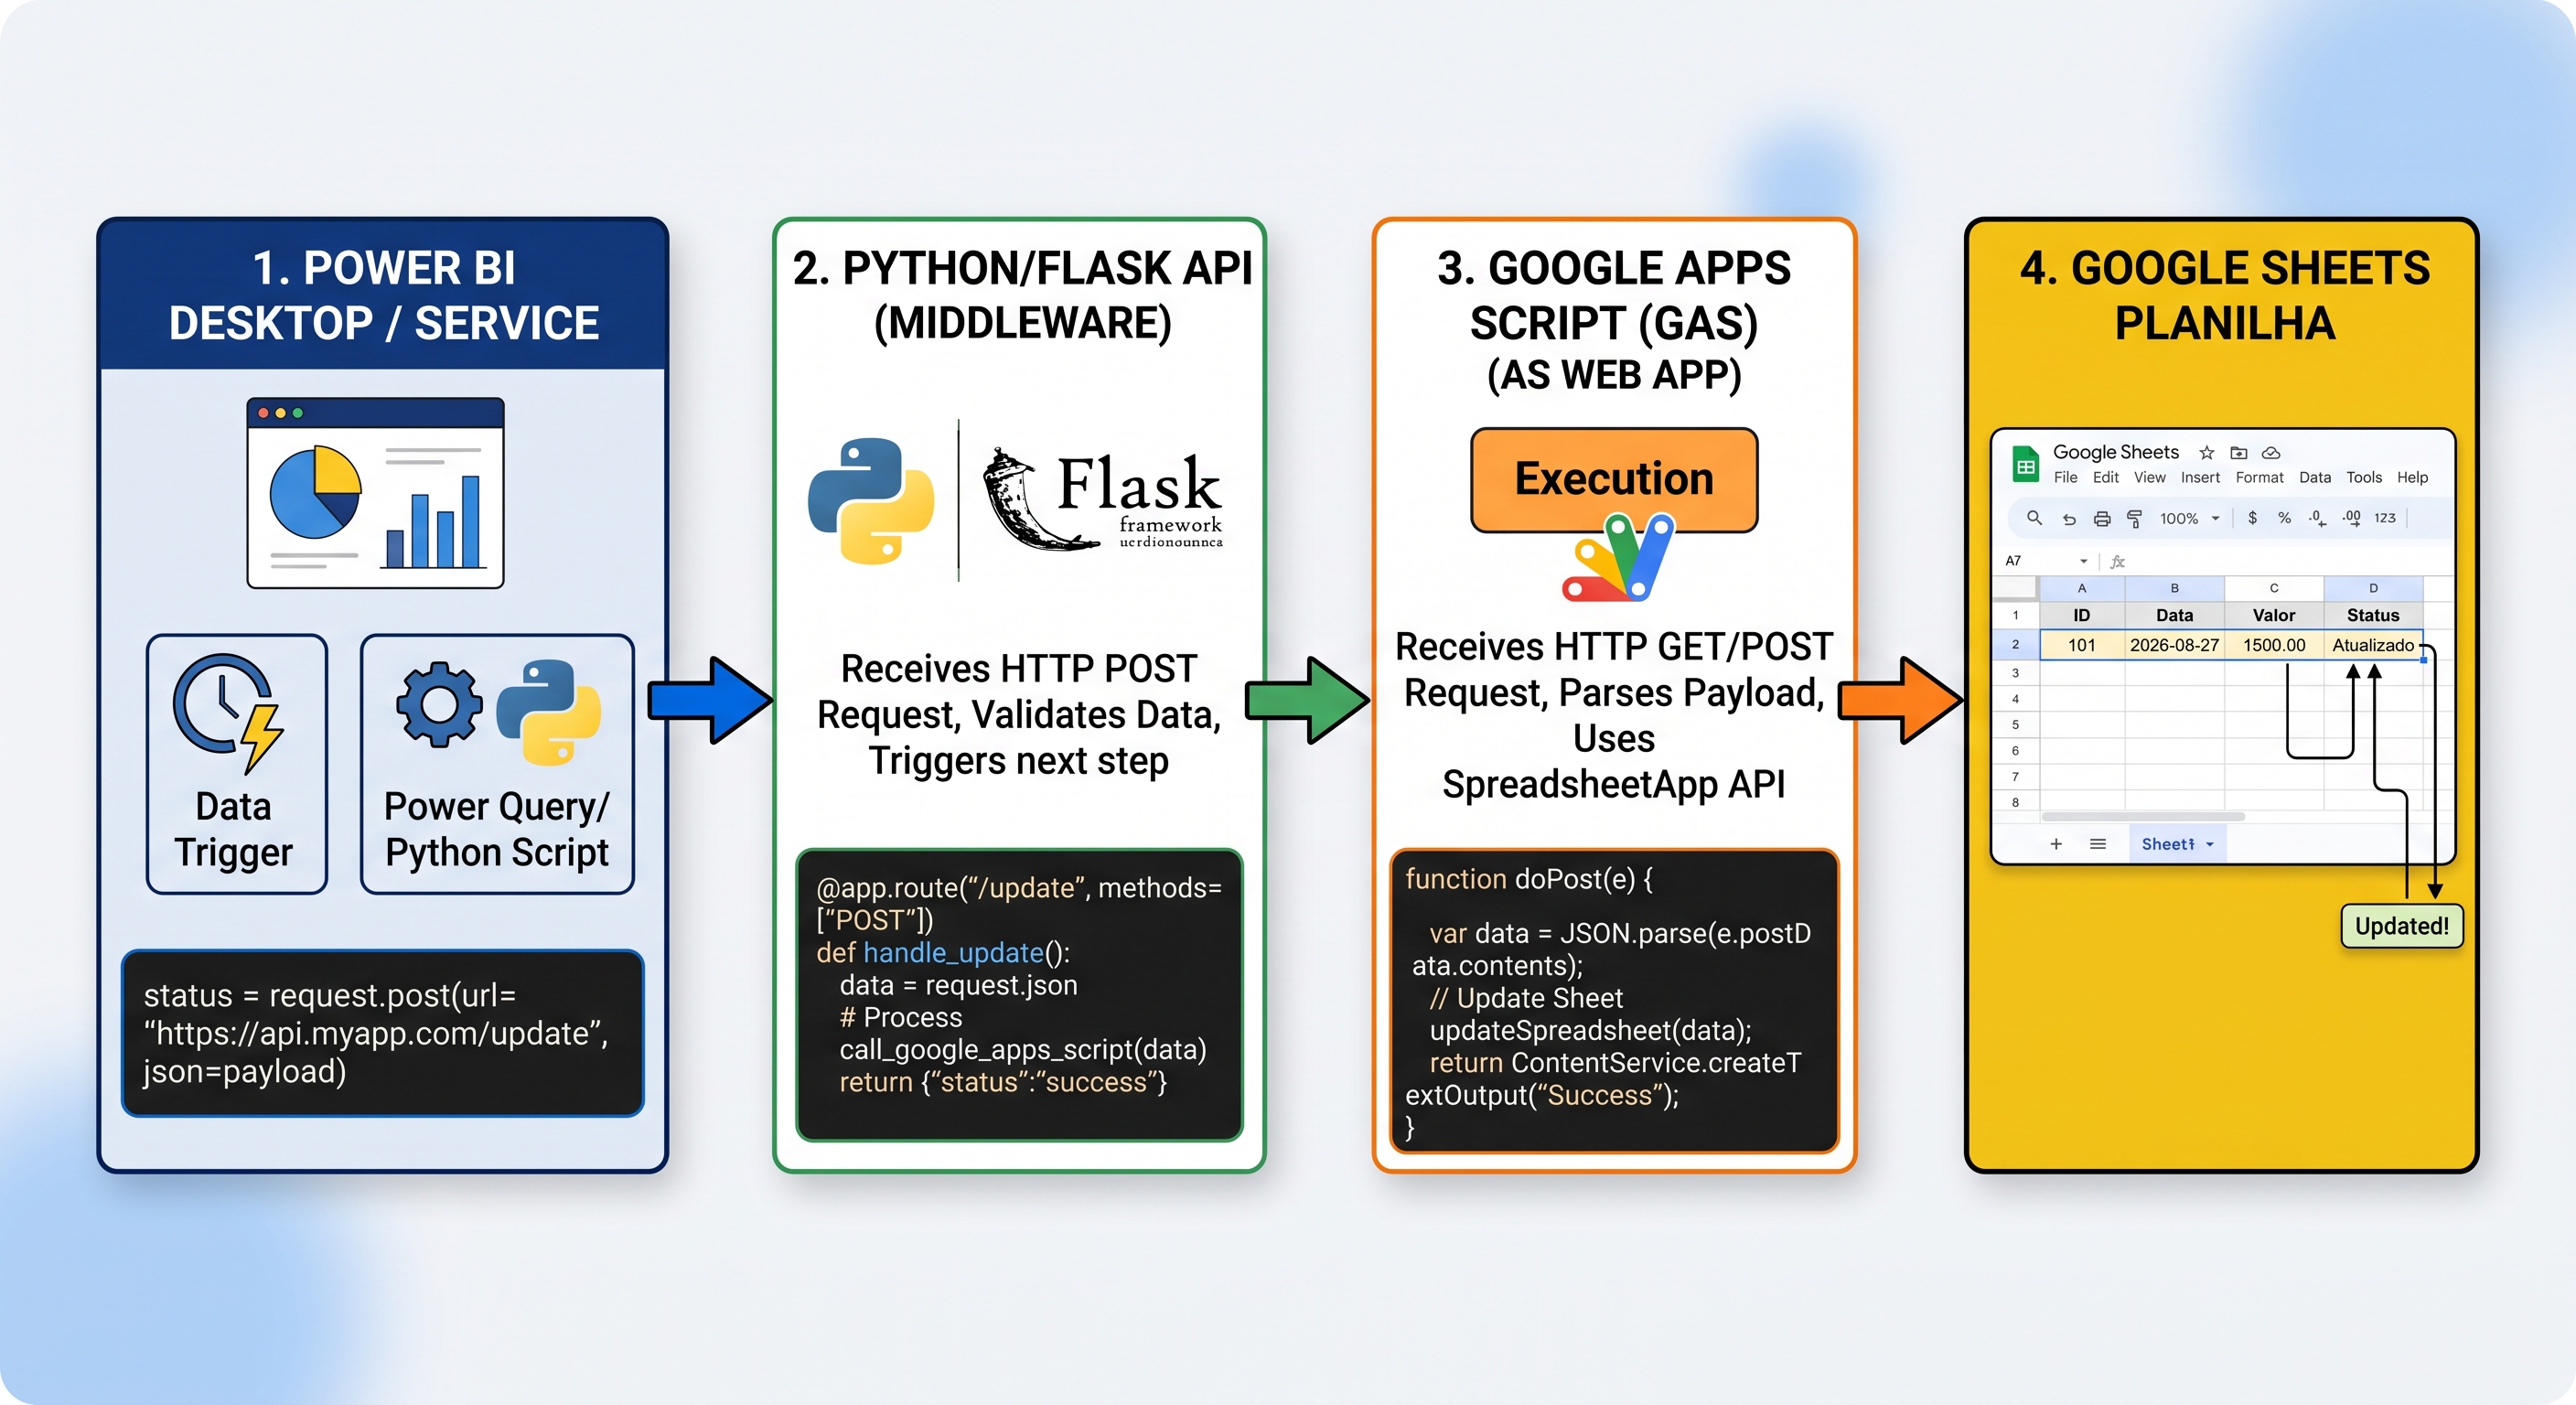Screen dimensions: 2576x1405
Task: Open the 123 number format menu
Action: pyautogui.click(x=2385, y=518)
